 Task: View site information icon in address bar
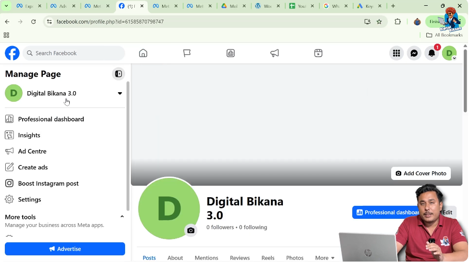pyautogui.click(x=50, y=22)
